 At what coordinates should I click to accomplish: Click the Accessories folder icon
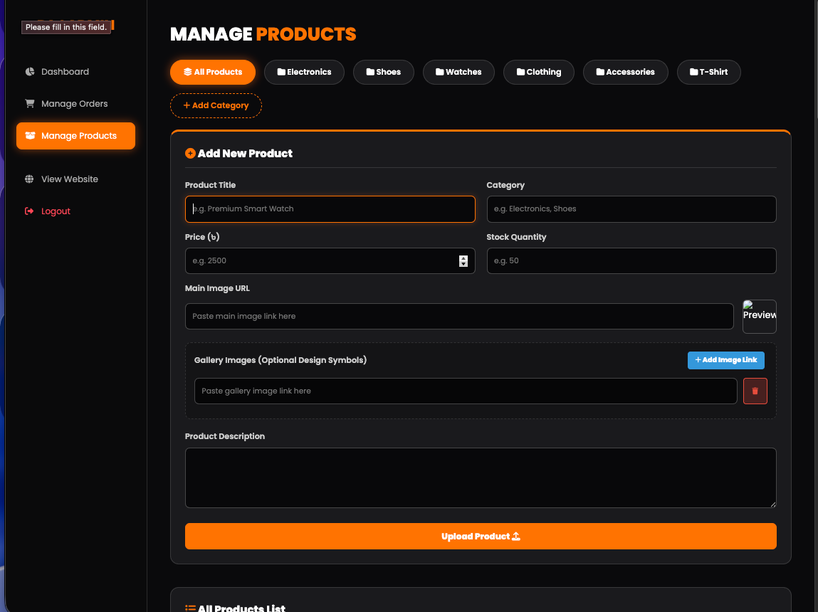[x=600, y=72]
